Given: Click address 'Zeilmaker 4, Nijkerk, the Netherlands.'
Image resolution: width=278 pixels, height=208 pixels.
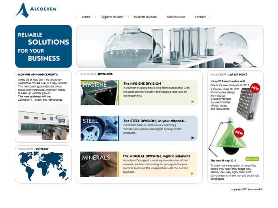Looking at the screenshot, I should tap(40, 100).
